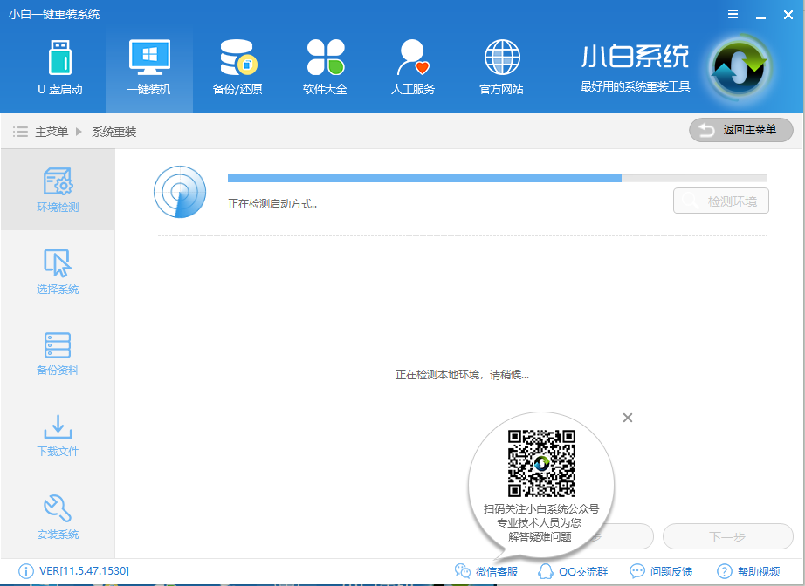Go back via 主菜单 breadcrumb
Screen dimensions: 805x586
click(x=54, y=130)
